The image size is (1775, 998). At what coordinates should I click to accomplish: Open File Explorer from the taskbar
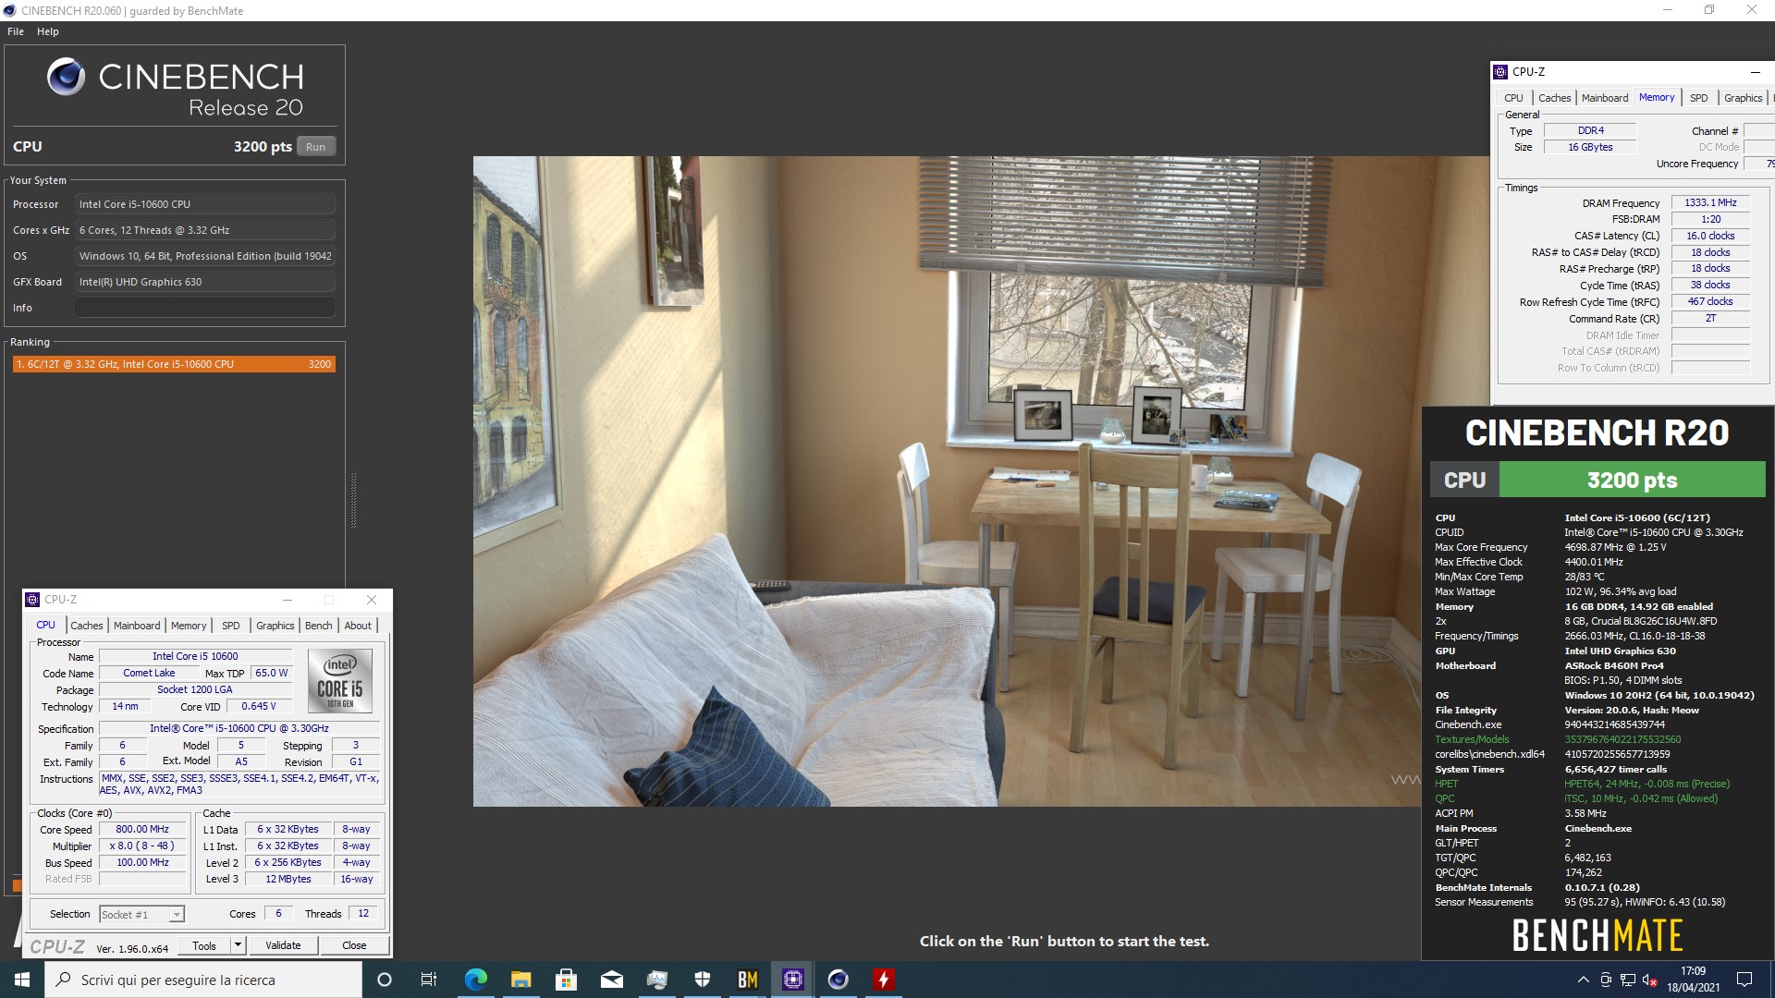(x=520, y=980)
